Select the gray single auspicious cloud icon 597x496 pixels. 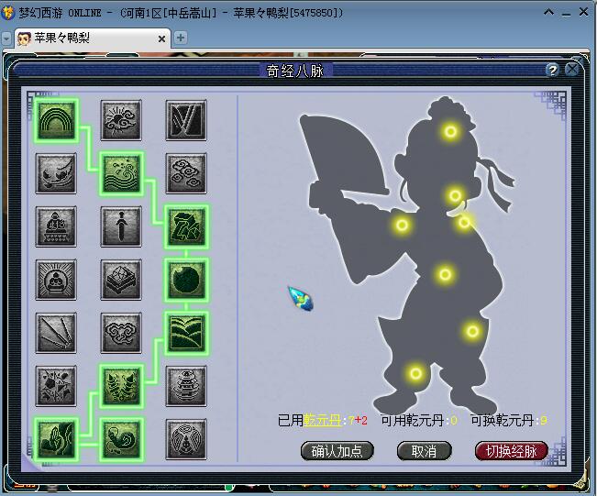(x=121, y=333)
